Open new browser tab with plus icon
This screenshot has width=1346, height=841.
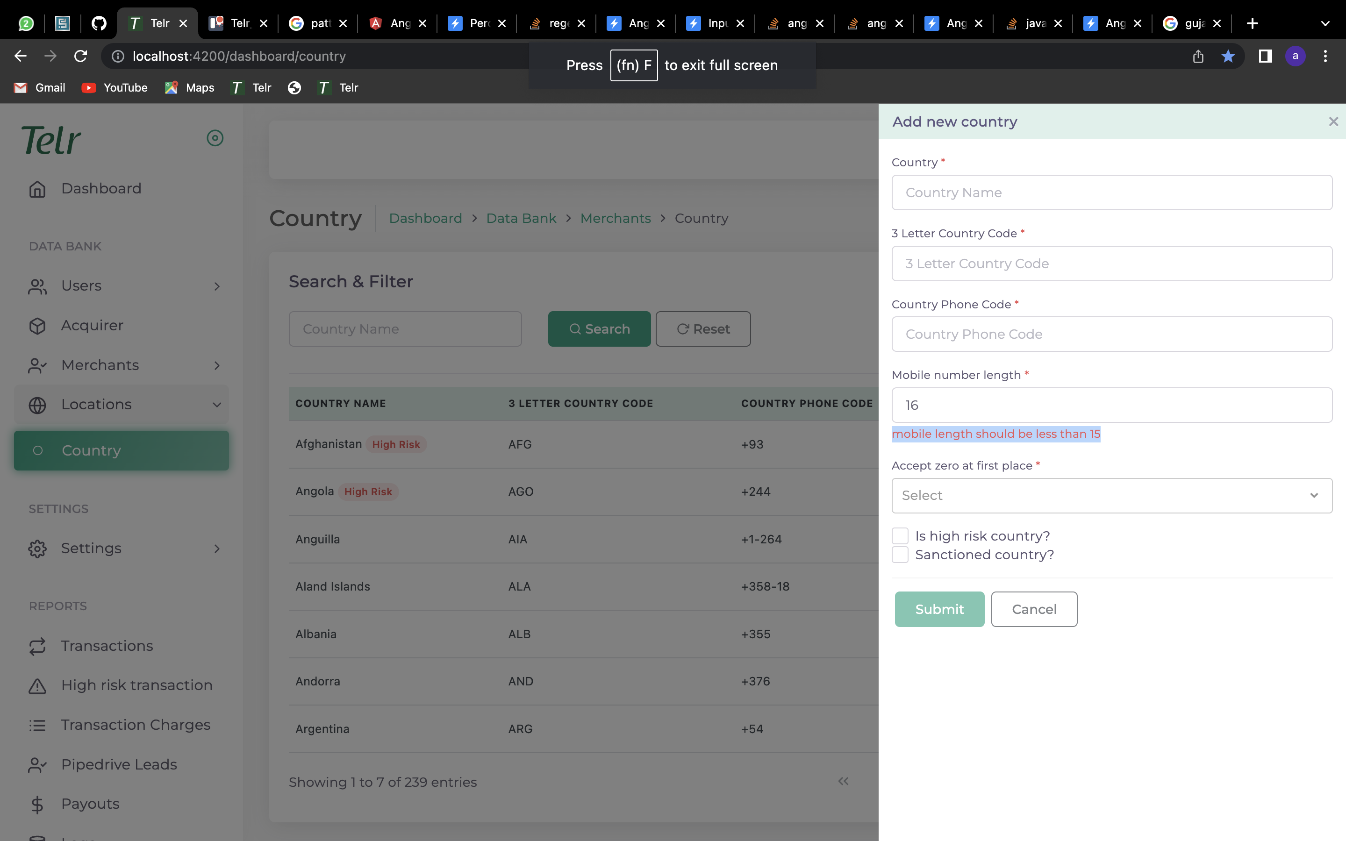1253,23
